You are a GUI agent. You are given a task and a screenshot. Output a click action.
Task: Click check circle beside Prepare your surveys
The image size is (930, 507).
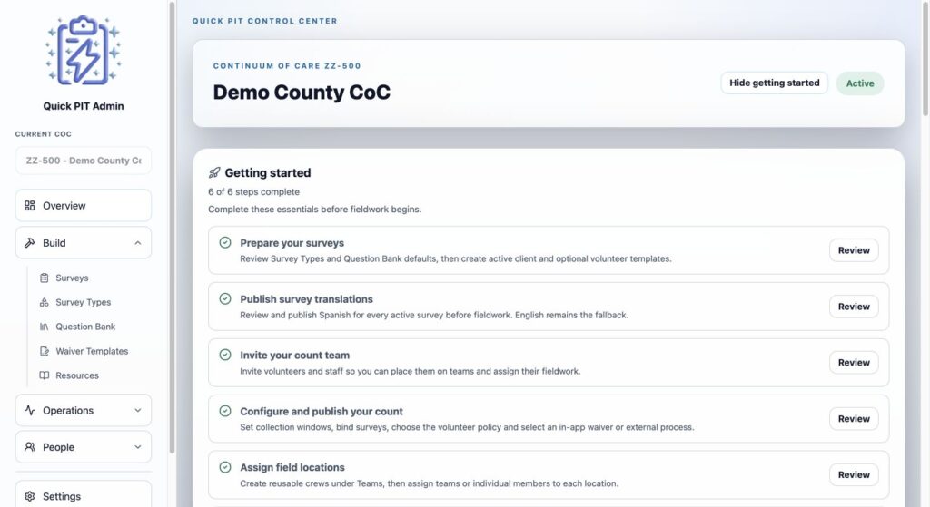click(x=225, y=242)
